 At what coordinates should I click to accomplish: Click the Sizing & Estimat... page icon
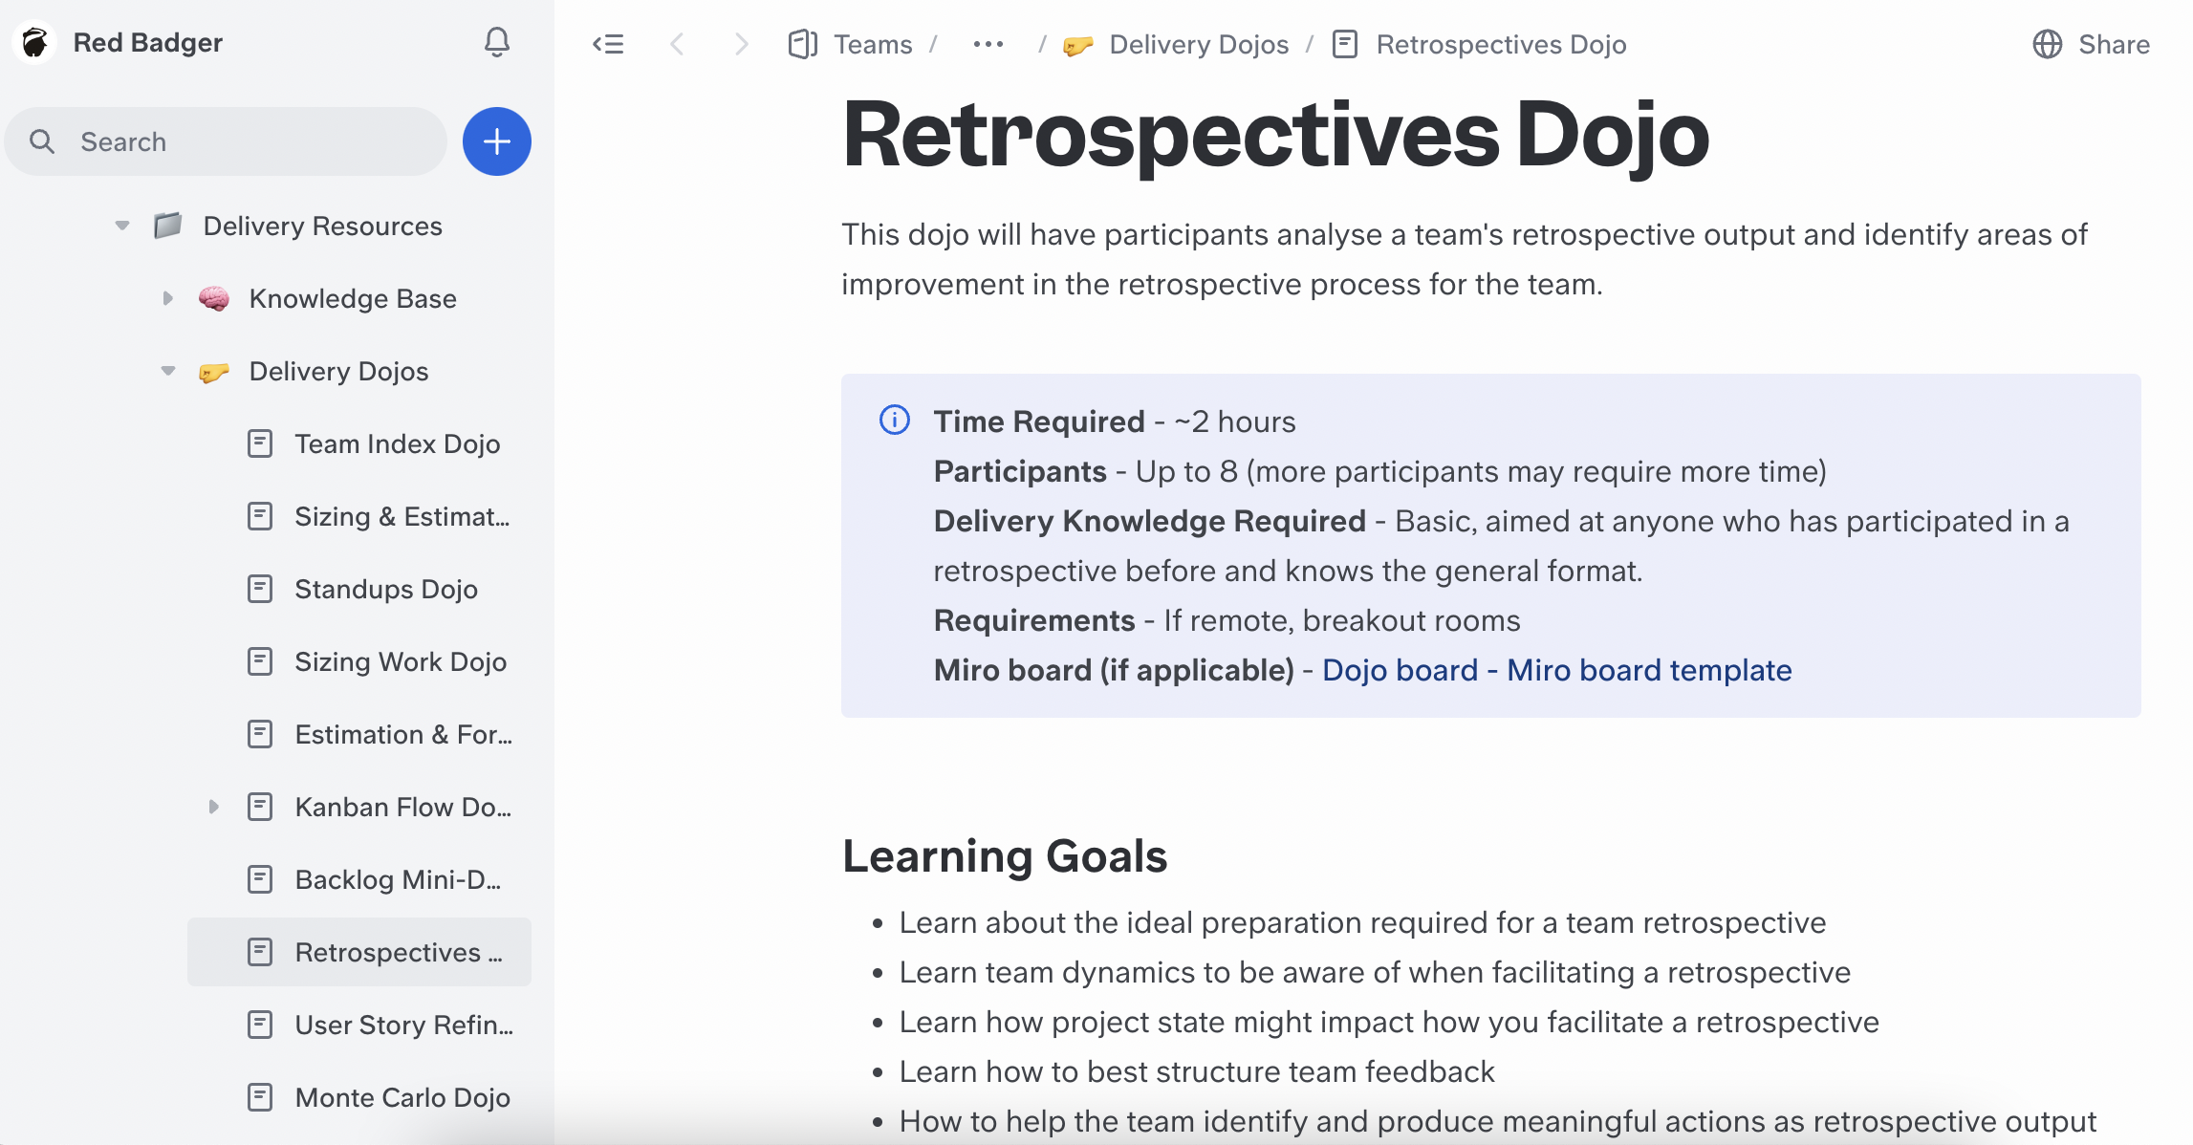(x=260, y=516)
